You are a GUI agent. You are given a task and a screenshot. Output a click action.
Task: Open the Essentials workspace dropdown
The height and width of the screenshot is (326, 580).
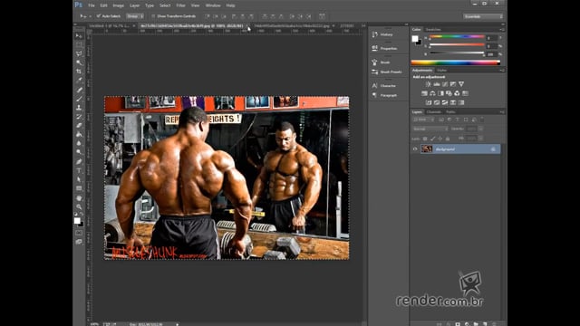pyautogui.click(x=483, y=16)
